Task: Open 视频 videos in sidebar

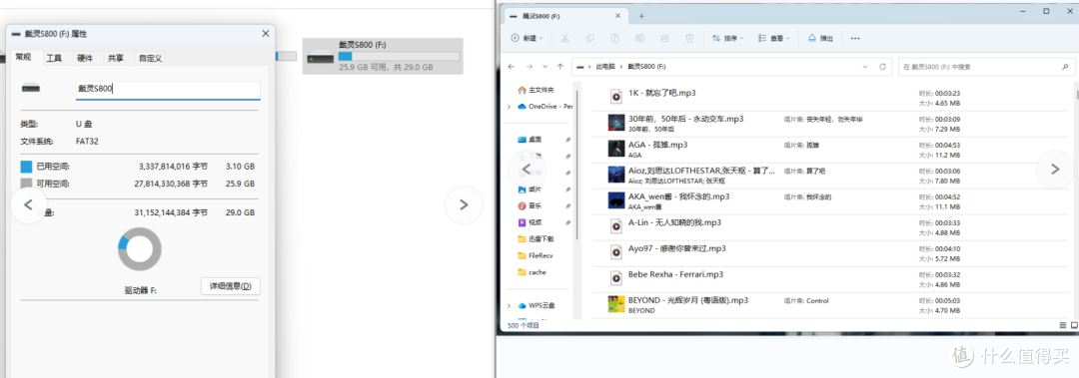Action: (529, 222)
